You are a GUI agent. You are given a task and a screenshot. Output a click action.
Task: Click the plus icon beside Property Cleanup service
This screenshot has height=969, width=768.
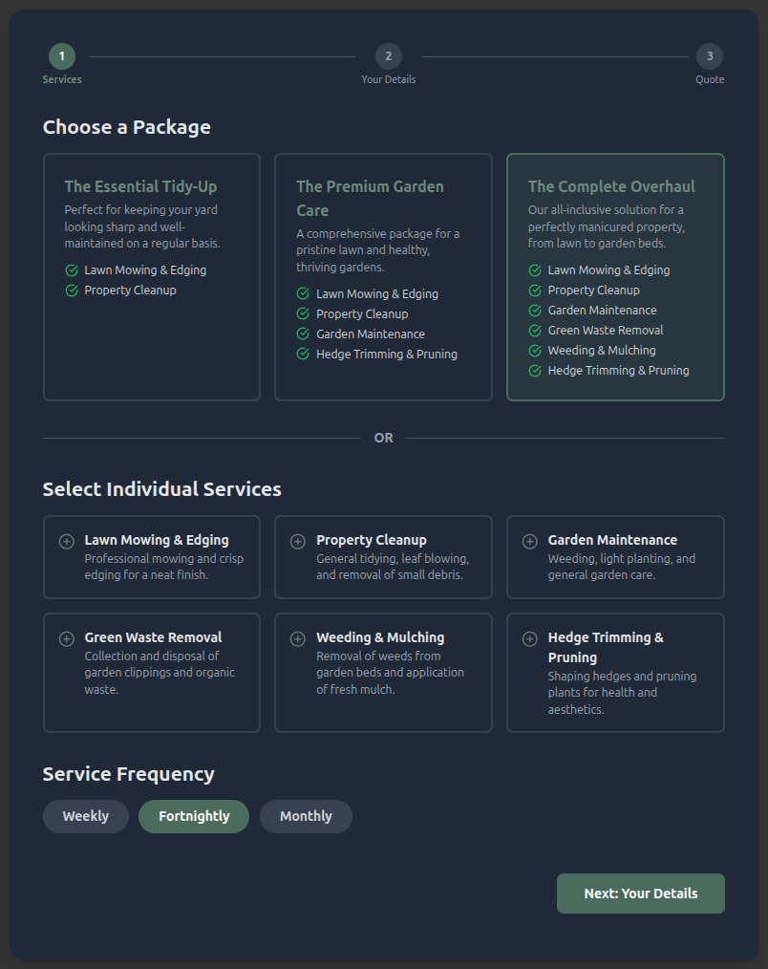[298, 542]
